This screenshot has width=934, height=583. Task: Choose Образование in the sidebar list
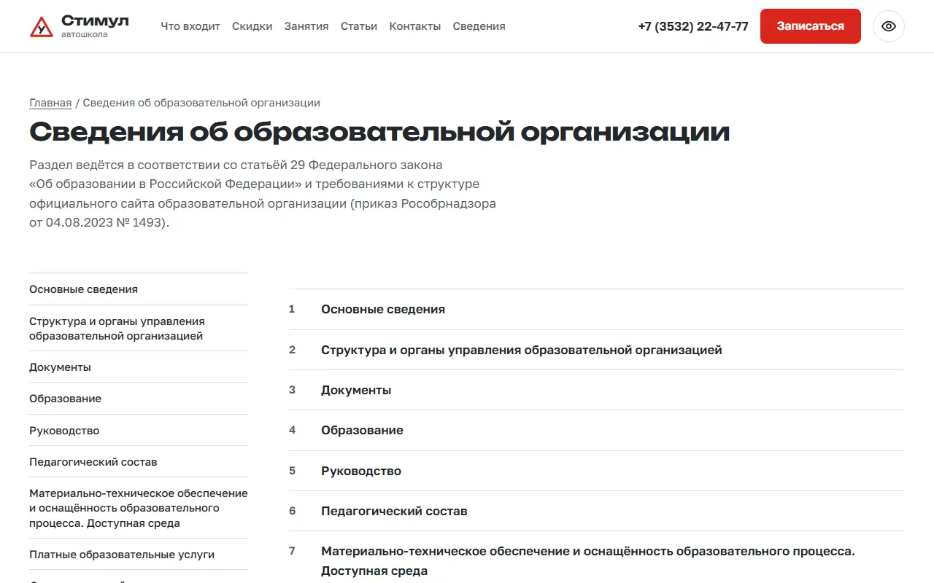[x=139, y=399]
